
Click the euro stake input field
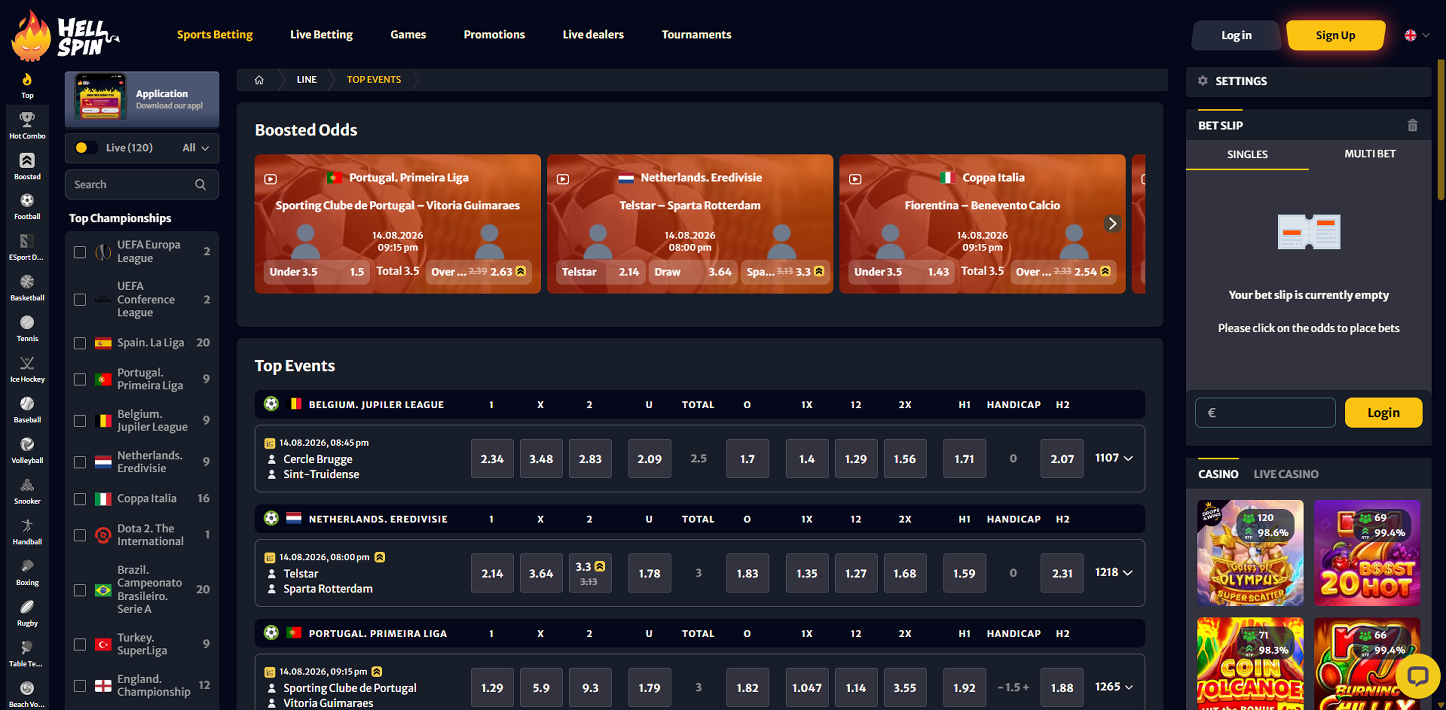click(1265, 412)
